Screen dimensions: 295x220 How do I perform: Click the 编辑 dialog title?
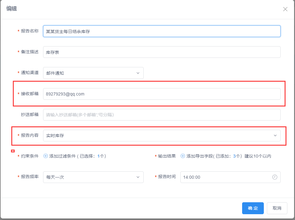pyautogui.click(x=12, y=9)
